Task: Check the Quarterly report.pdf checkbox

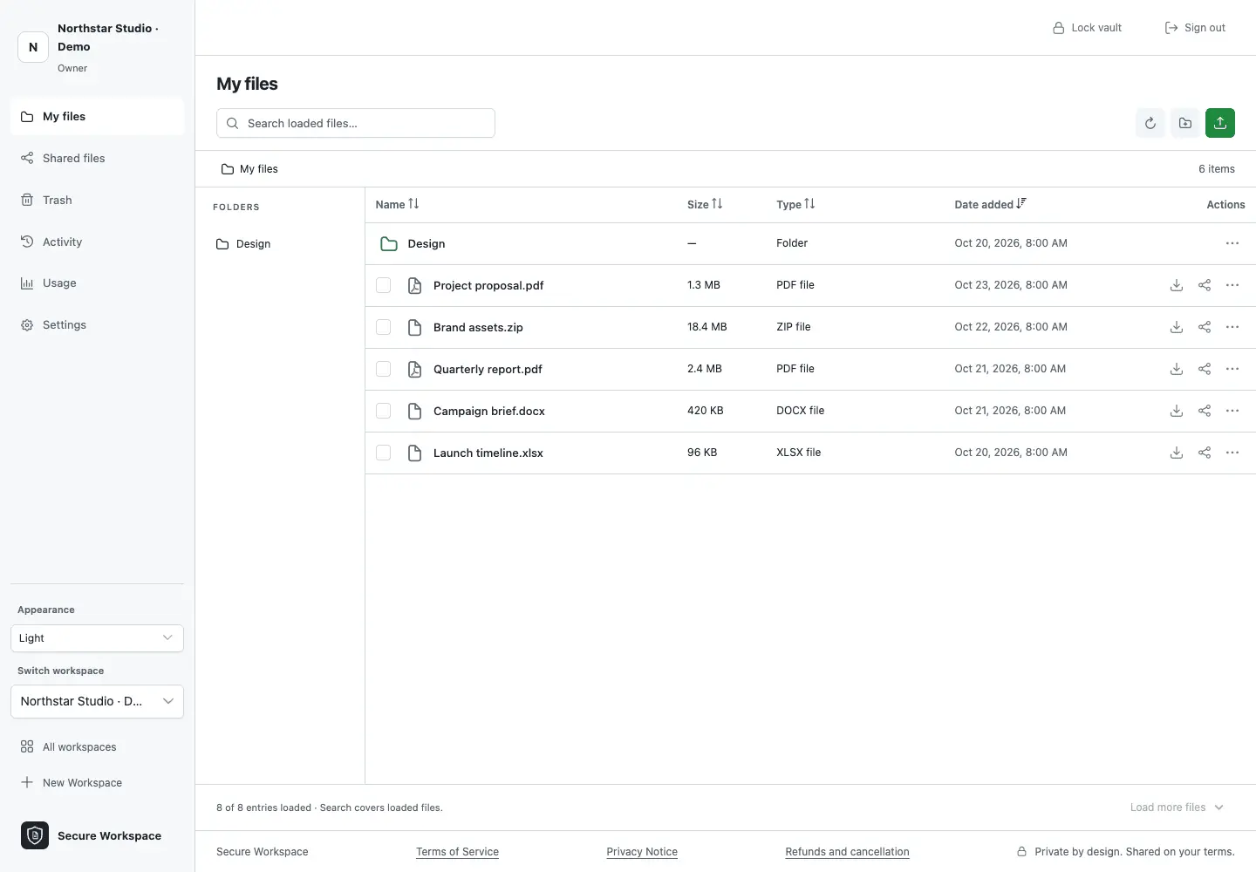Action: (x=383, y=369)
